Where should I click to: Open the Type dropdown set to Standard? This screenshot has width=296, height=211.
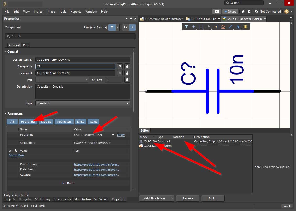(83, 103)
